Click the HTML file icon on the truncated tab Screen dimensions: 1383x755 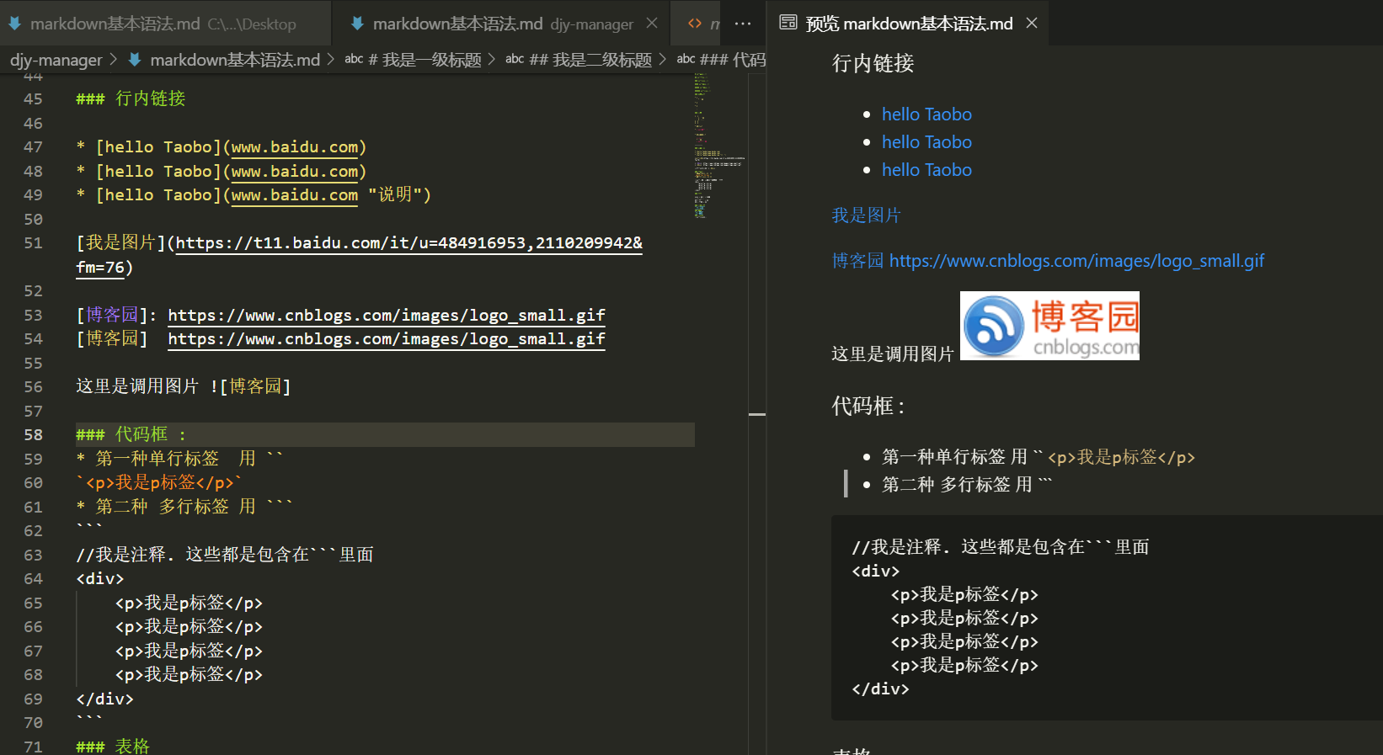tap(695, 24)
